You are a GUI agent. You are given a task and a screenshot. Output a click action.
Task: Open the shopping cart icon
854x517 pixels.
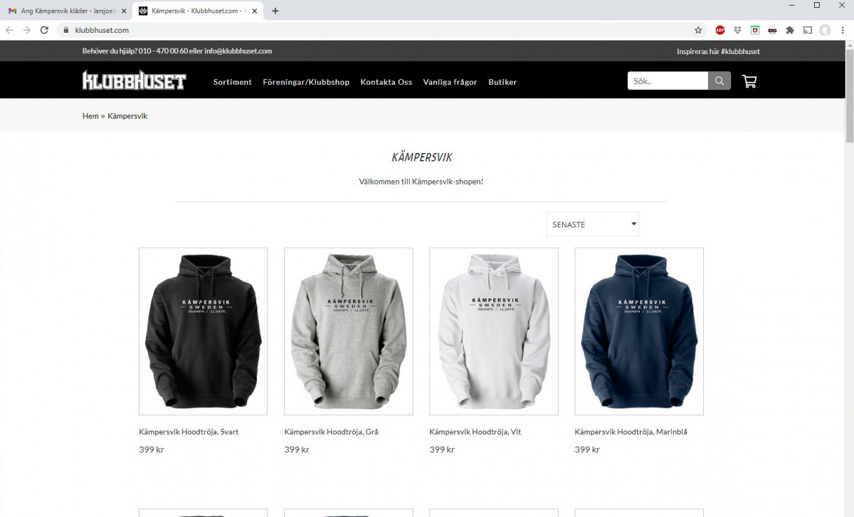749,81
